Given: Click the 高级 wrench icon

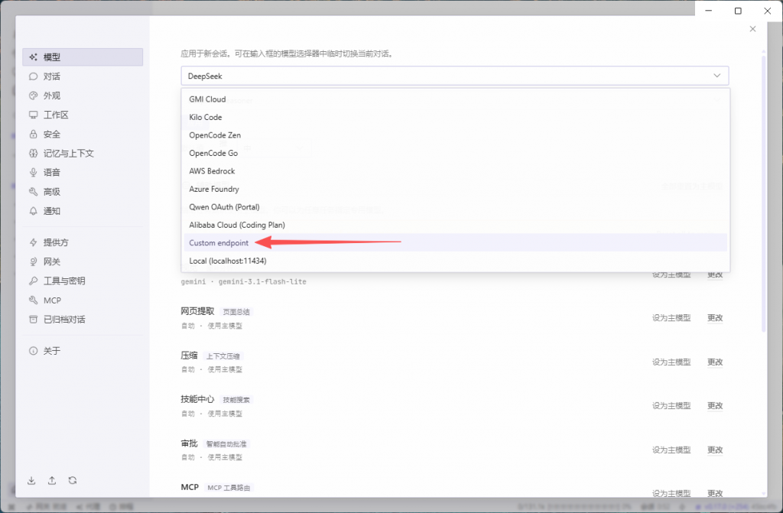Looking at the screenshot, I should click(x=33, y=192).
